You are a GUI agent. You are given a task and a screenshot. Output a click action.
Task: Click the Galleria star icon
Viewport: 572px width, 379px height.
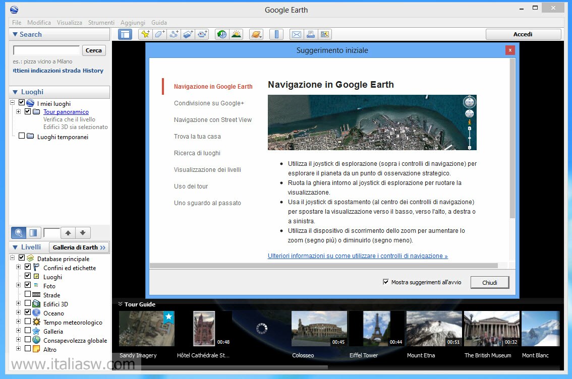click(x=36, y=331)
